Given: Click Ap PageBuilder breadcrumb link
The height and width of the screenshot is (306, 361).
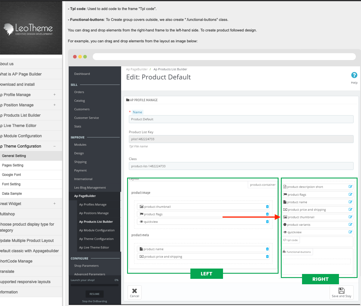Looking at the screenshot, I should (x=137, y=69).
